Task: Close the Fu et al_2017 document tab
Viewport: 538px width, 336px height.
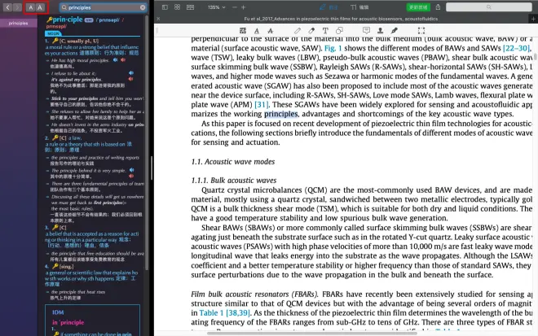Action: click(x=158, y=19)
